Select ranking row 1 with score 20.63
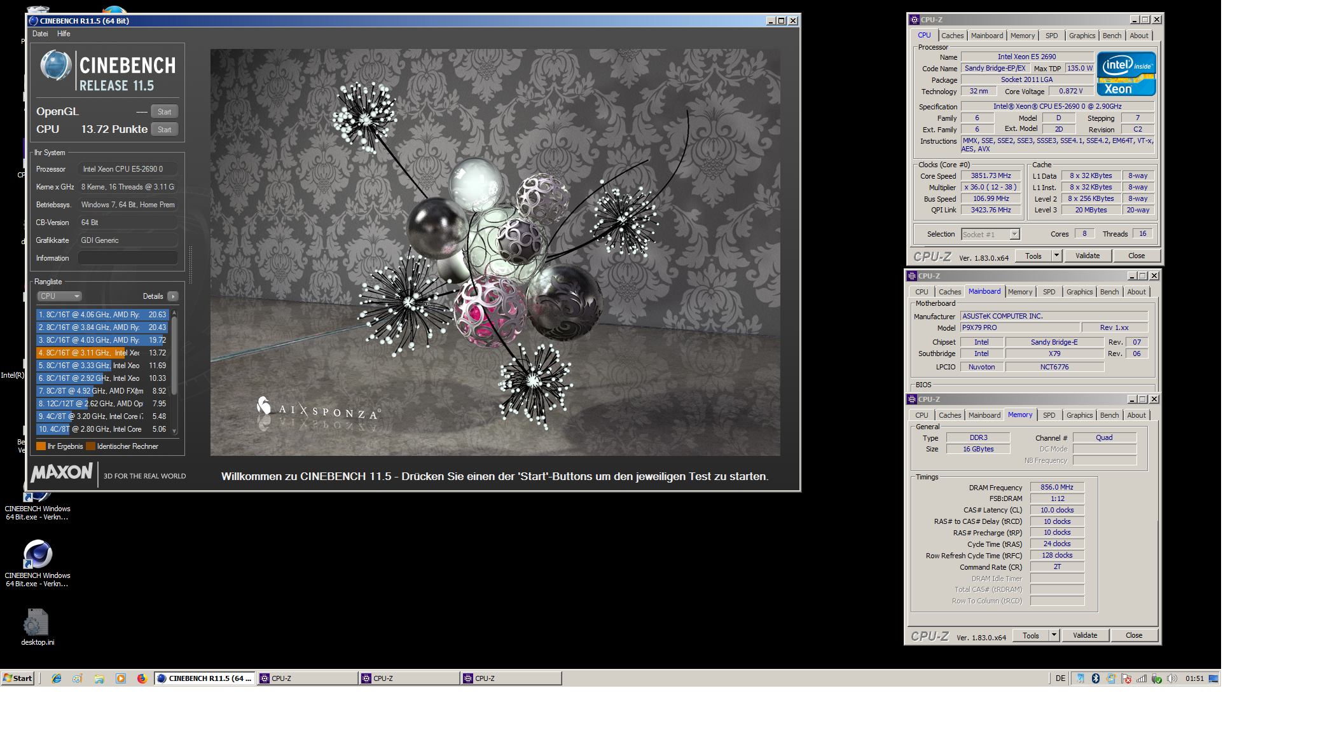This screenshot has width=1319, height=742. [102, 315]
